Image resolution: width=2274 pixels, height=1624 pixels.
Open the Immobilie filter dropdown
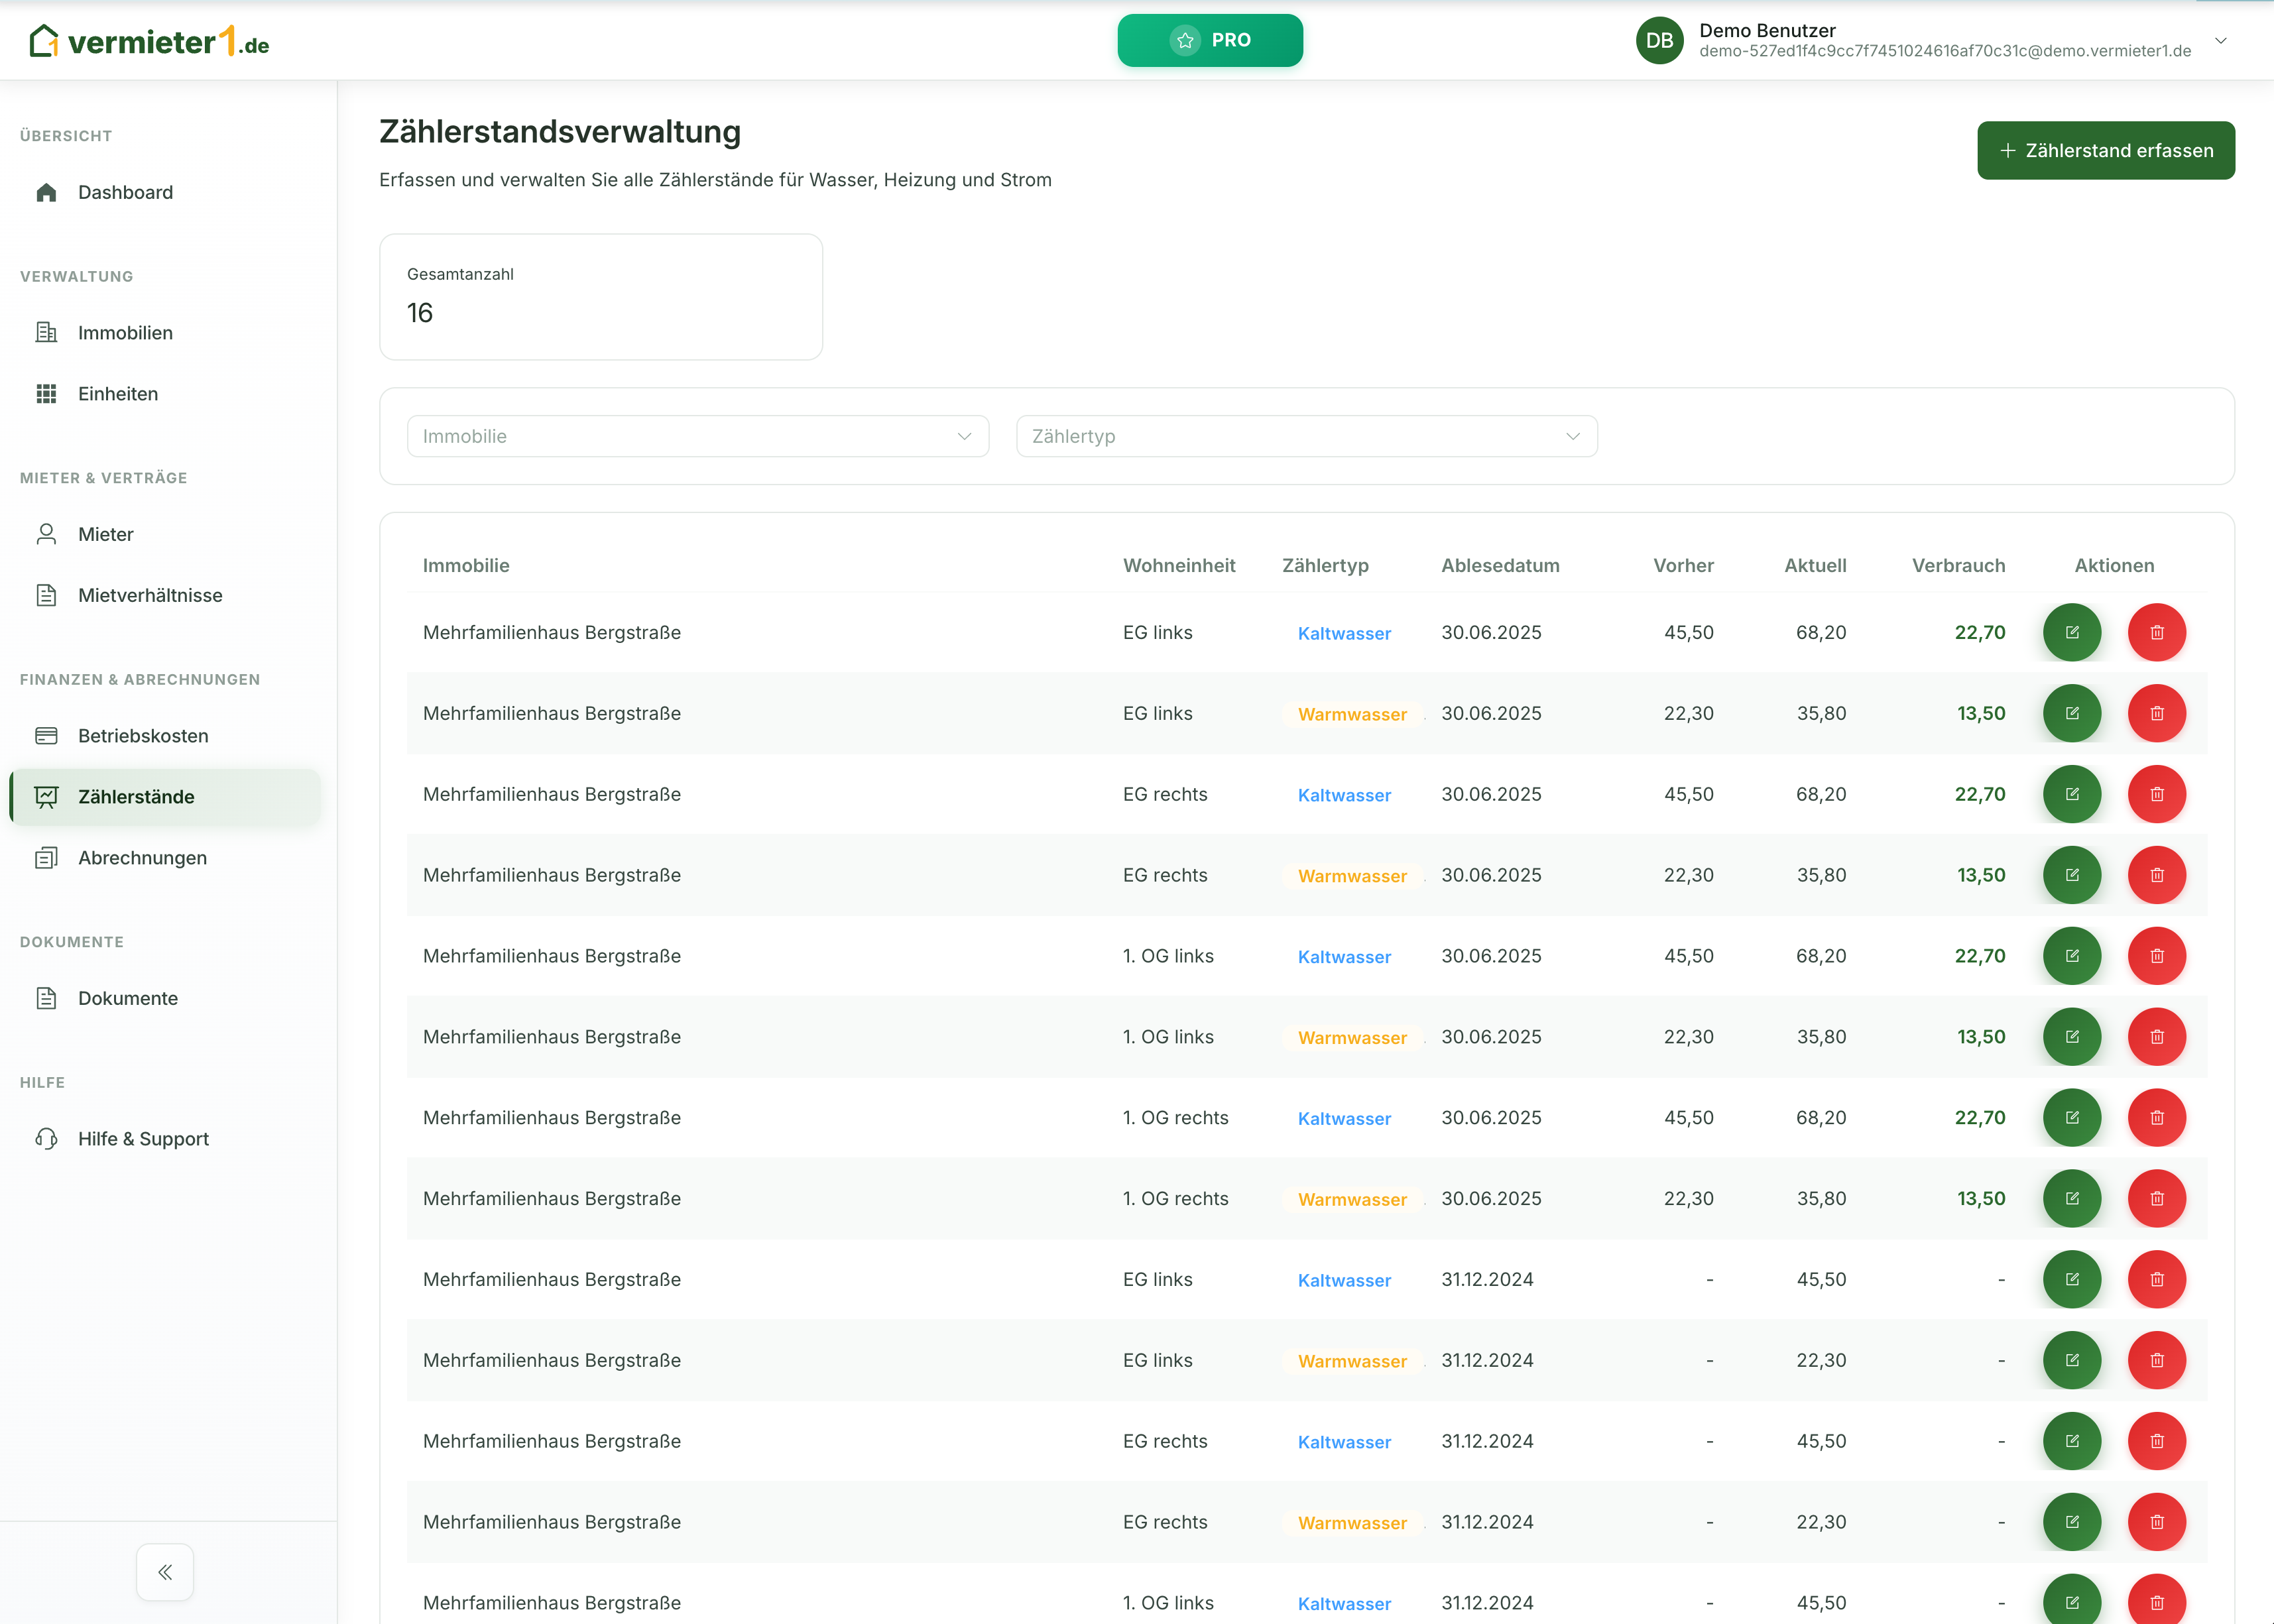click(x=697, y=436)
